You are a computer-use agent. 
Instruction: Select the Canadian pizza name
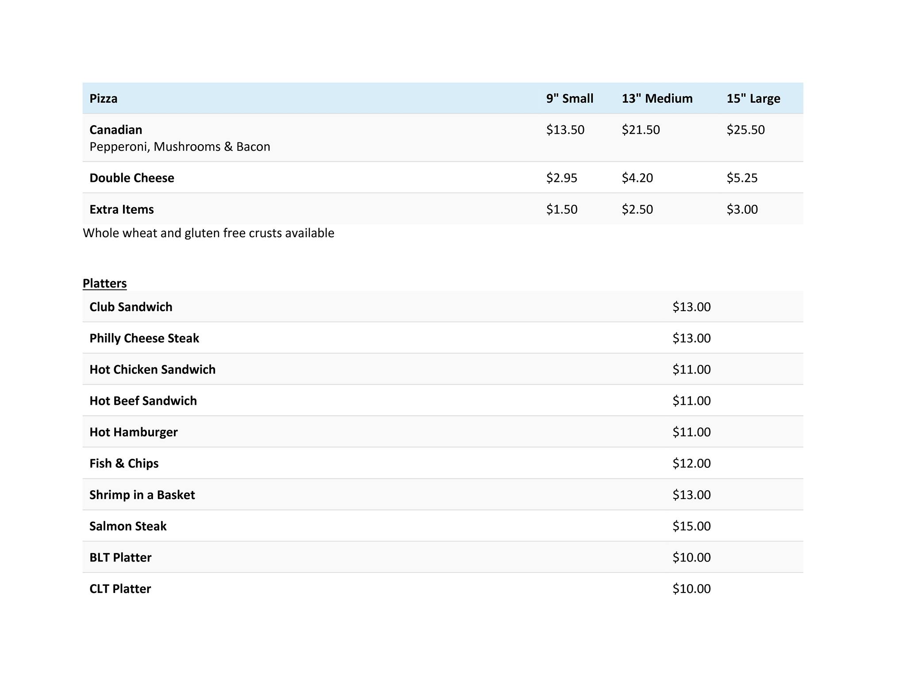pyautogui.click(x=116, y=130)
